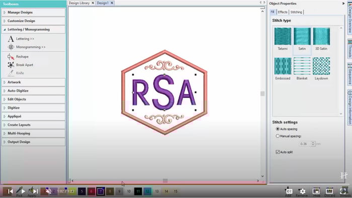Pick thread color swatch 7
Screen dimensions: 352x198
101,191
